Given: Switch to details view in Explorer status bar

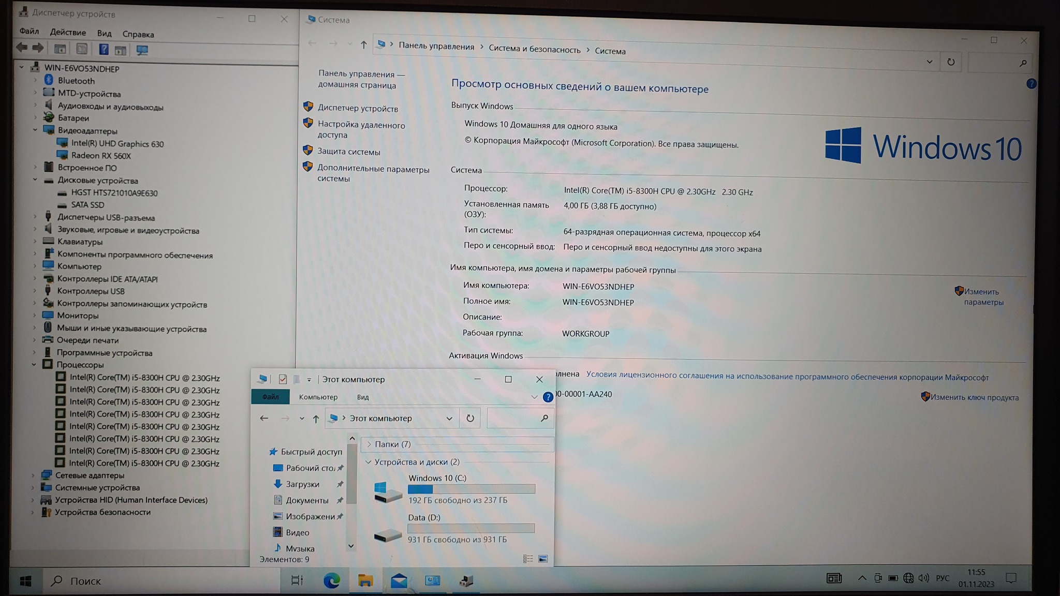Looking at the screenshot, I should (x=527, y=559).
